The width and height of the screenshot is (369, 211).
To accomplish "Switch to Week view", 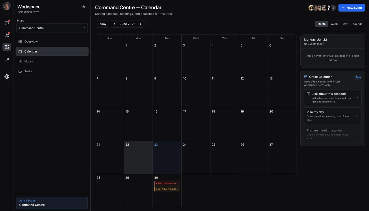I will tap(334, 24).
